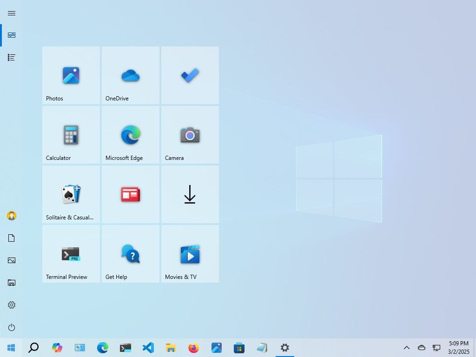Screen dimensions: 476x357
Task: Open Firefox from the taskbar
Action: point(193,347)
